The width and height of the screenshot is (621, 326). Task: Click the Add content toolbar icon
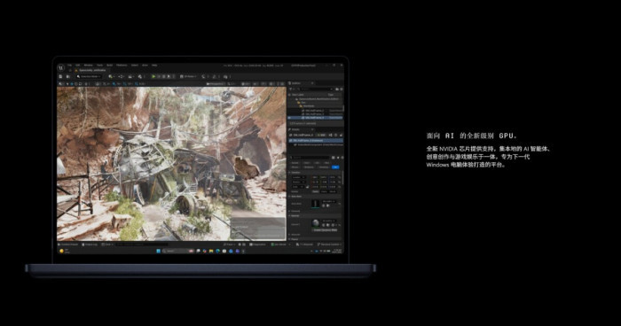coord(112,76)
